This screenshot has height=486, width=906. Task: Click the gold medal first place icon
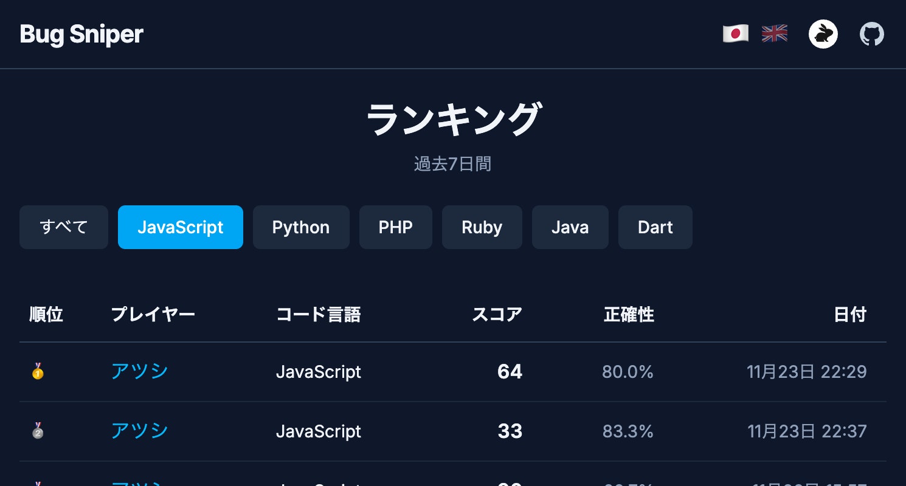(x=38, y=372)
